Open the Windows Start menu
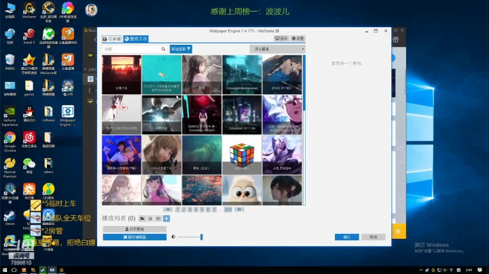The width and height of the screenshot is (489, 274). tap(5, 270)
